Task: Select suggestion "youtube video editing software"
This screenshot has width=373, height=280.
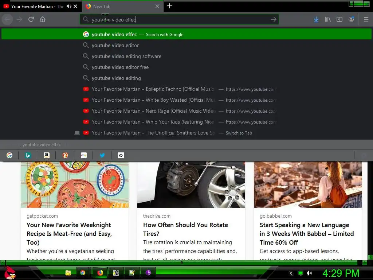Action: (x=186, y=56)
